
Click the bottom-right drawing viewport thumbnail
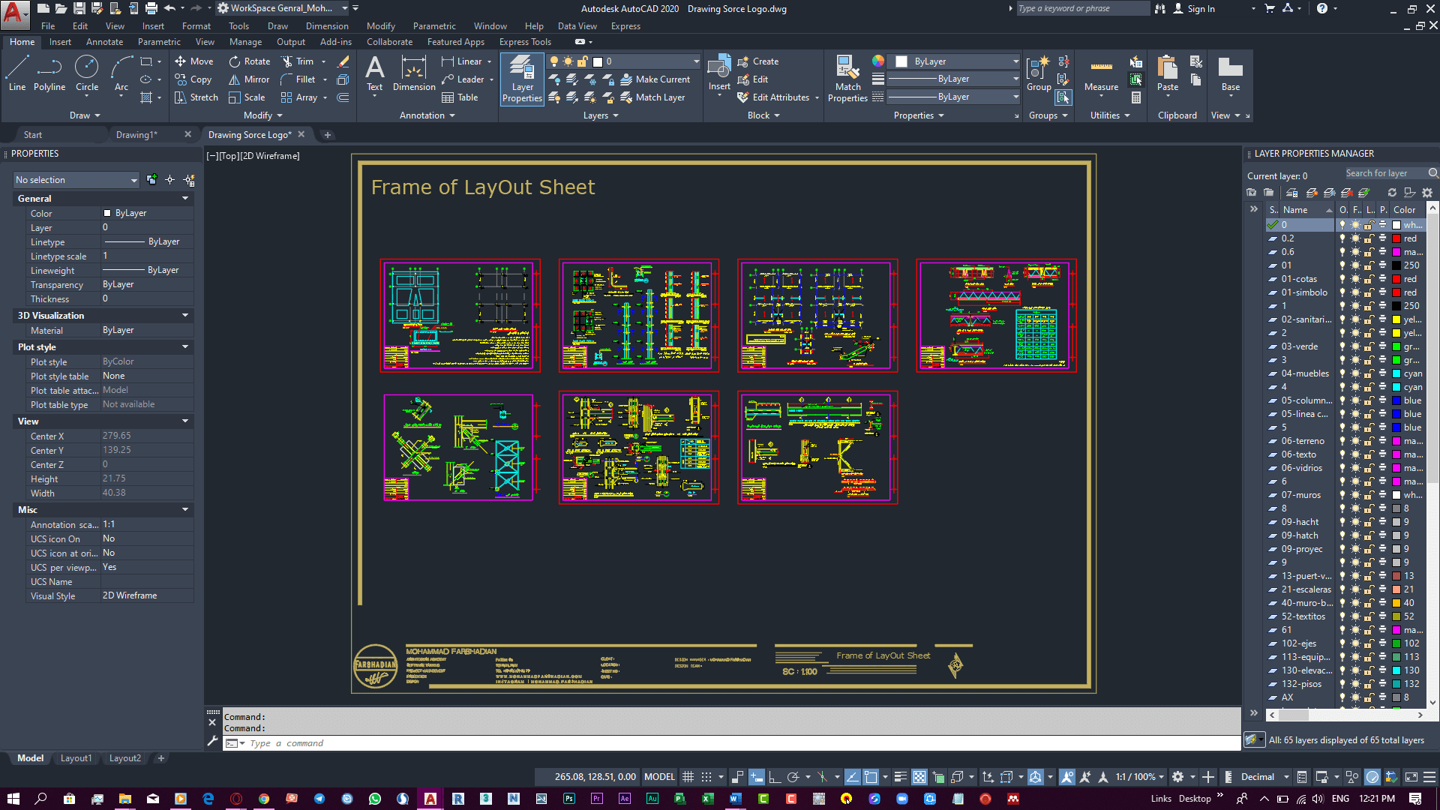click(817, 446)
